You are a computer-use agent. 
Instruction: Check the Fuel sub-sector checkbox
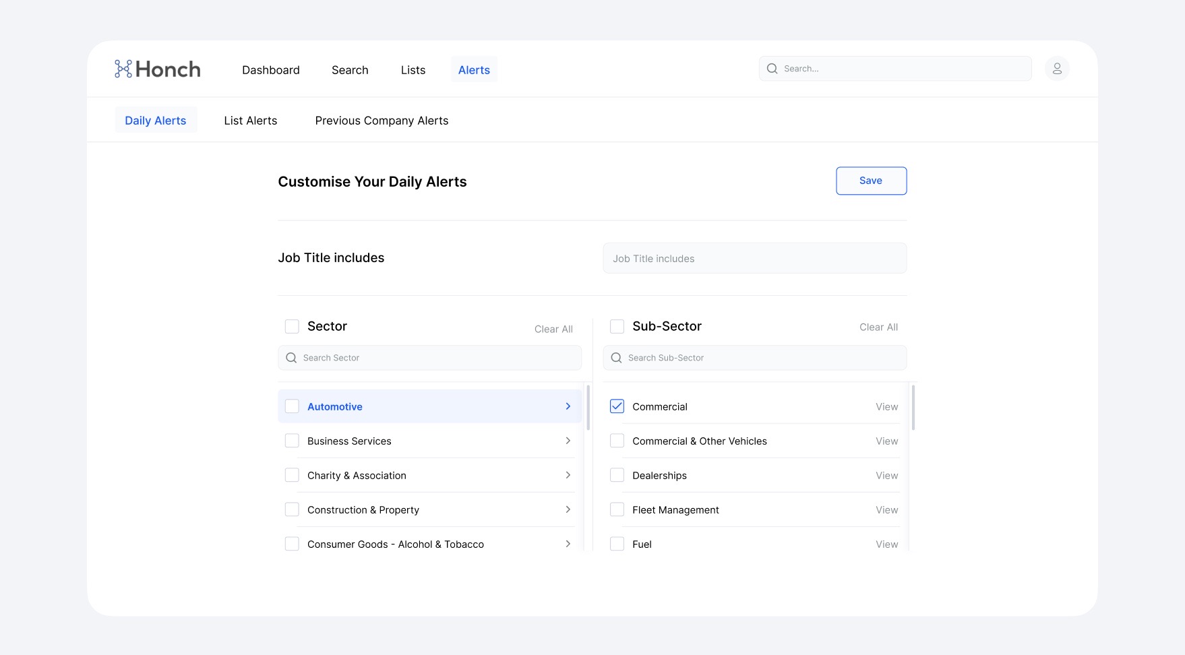[617, 544]
